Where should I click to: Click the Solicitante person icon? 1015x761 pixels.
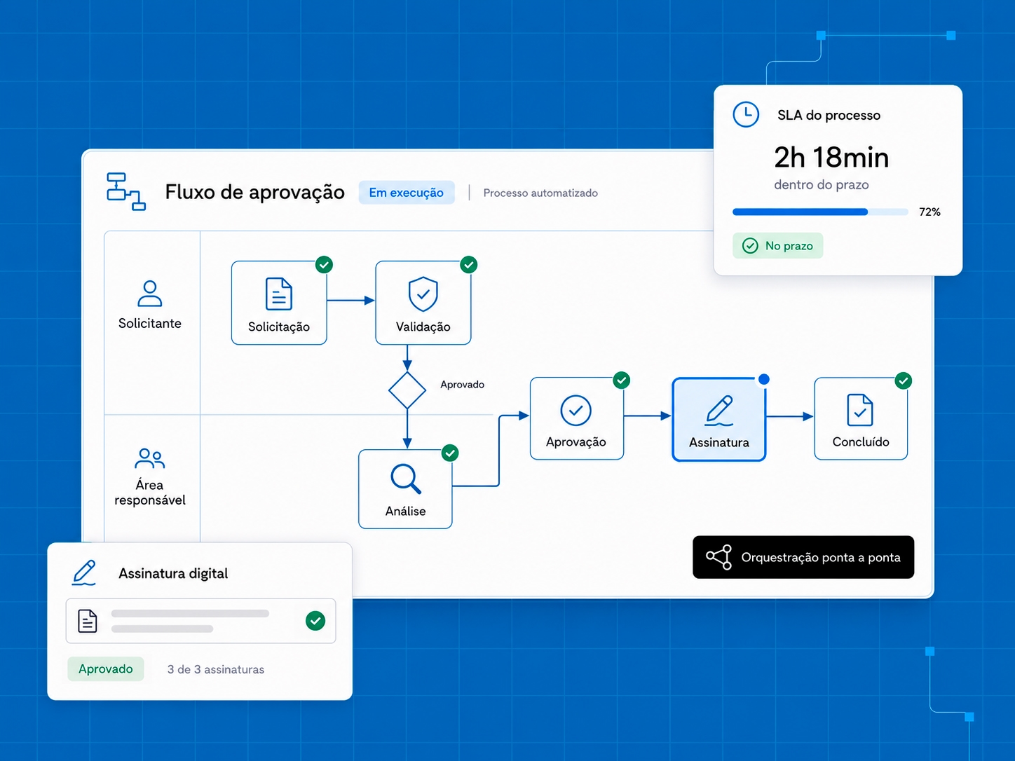pos(150,294)
